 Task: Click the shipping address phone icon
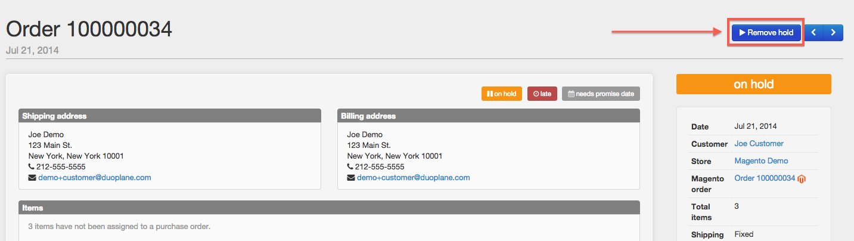(x=32, y=167)
